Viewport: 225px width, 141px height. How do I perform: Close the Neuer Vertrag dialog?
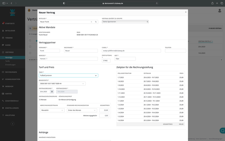tap(185, 12)
